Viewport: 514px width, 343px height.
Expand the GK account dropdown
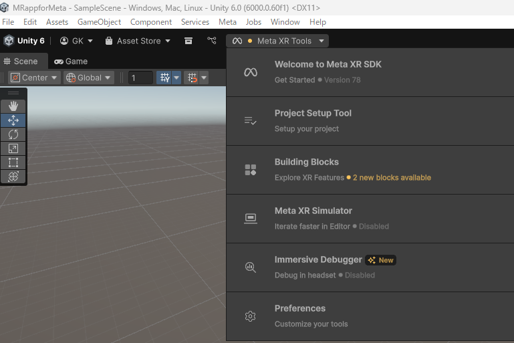click(x=90, y=41)
